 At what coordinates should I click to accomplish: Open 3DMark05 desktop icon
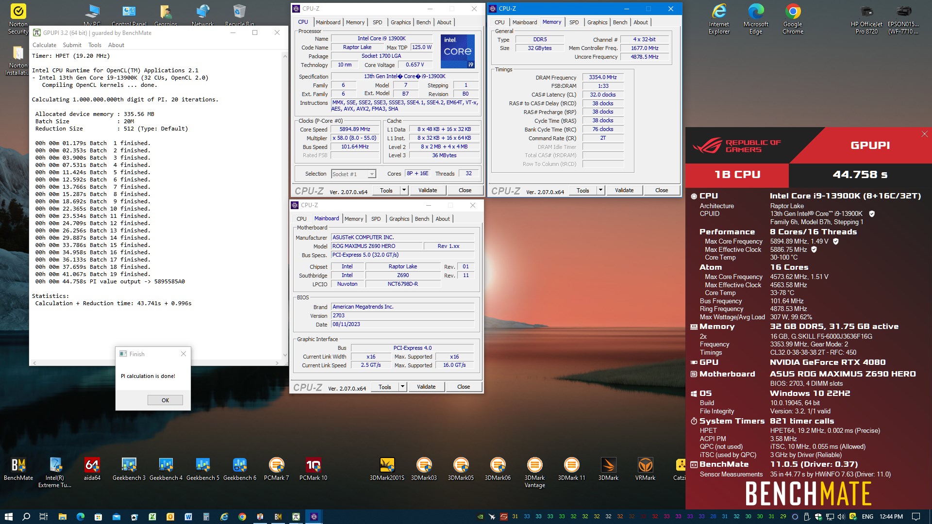tap(461, 469)
